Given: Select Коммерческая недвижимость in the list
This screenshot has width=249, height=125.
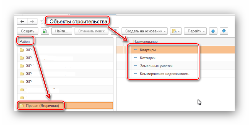Looking at the screenshot, I should click(x=164, y=74).
